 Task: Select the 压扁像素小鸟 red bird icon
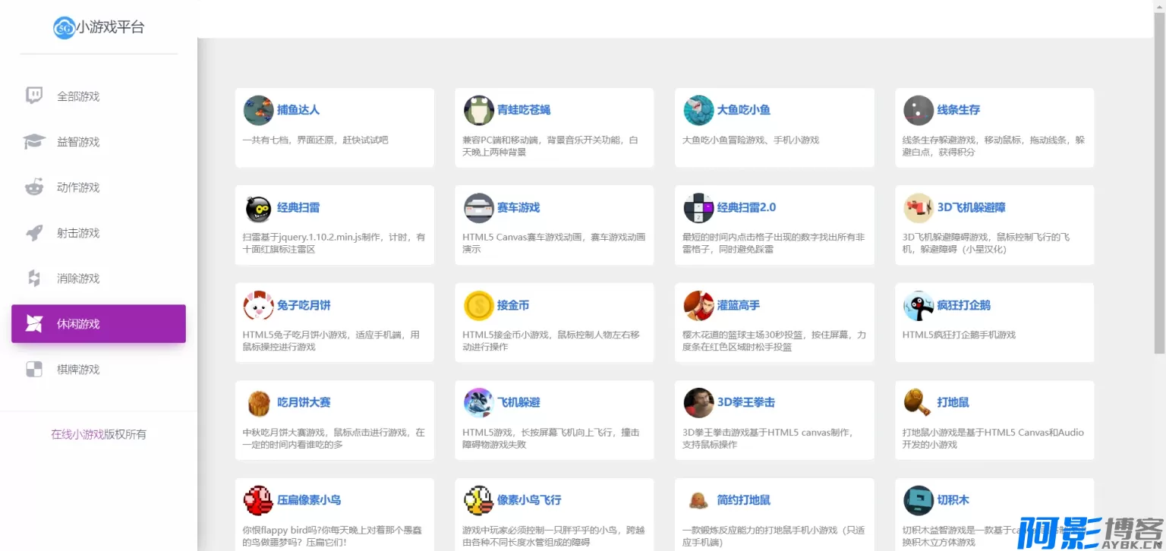point(258,501)
